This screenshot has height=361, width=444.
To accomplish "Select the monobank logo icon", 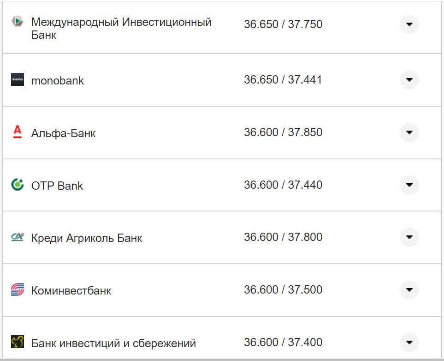I will pyautogui.click(x=18, y=79).
